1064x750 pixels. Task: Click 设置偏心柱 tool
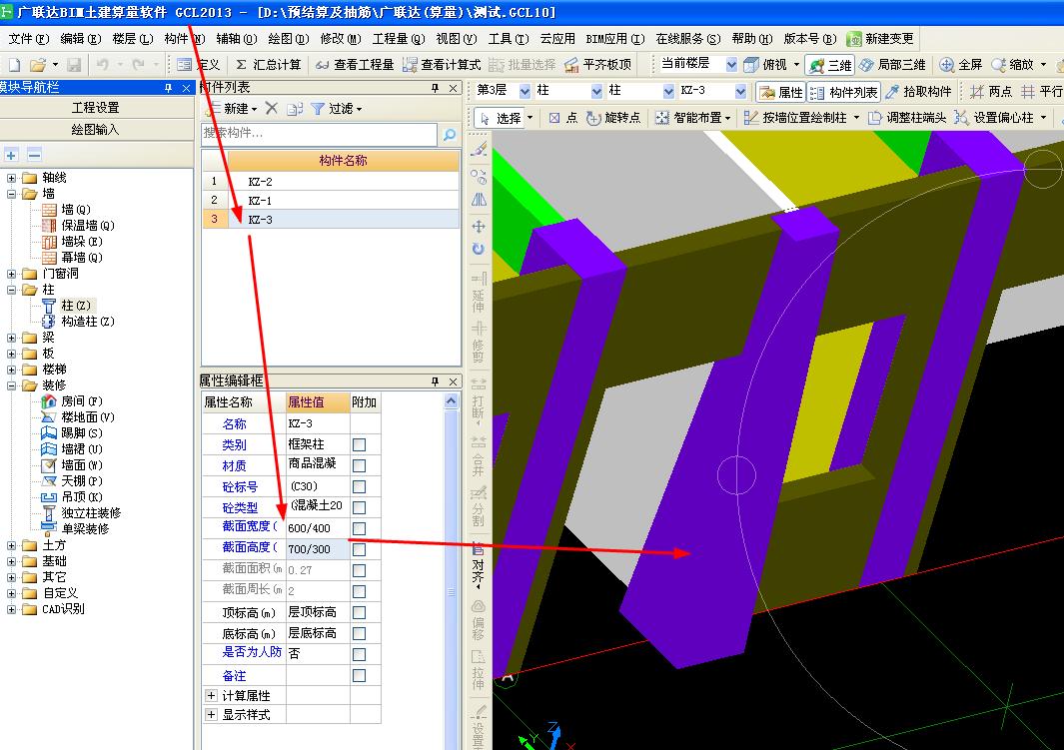pyautogui.click(x=994, y=118)
